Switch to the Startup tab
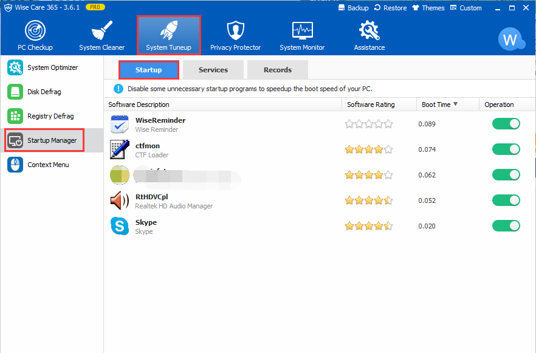Image resolution: width=536 pixels, height=353 pixels. pyautogui.click(x=149, y=70)
